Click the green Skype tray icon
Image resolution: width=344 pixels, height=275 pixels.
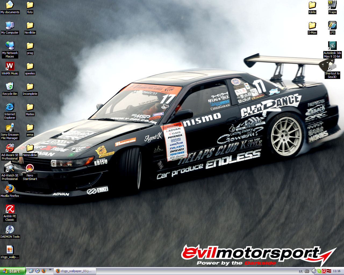[319, 271]
